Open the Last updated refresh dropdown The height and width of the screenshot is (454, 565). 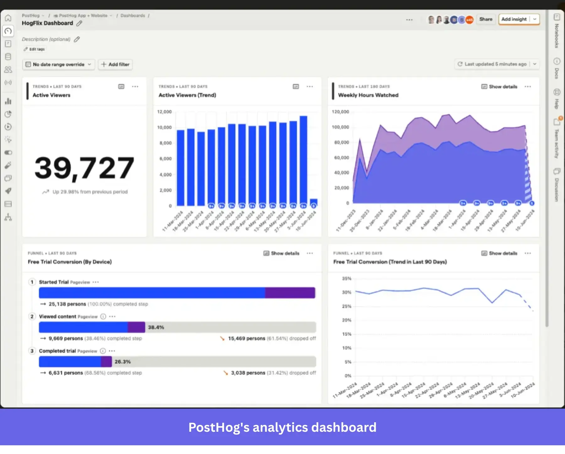click(535, 64)
